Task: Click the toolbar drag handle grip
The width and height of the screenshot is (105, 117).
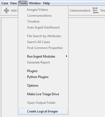Action: tap(1, 10)
